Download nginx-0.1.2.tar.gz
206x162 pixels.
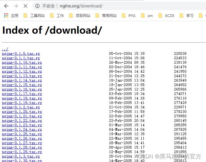[21, 107]
